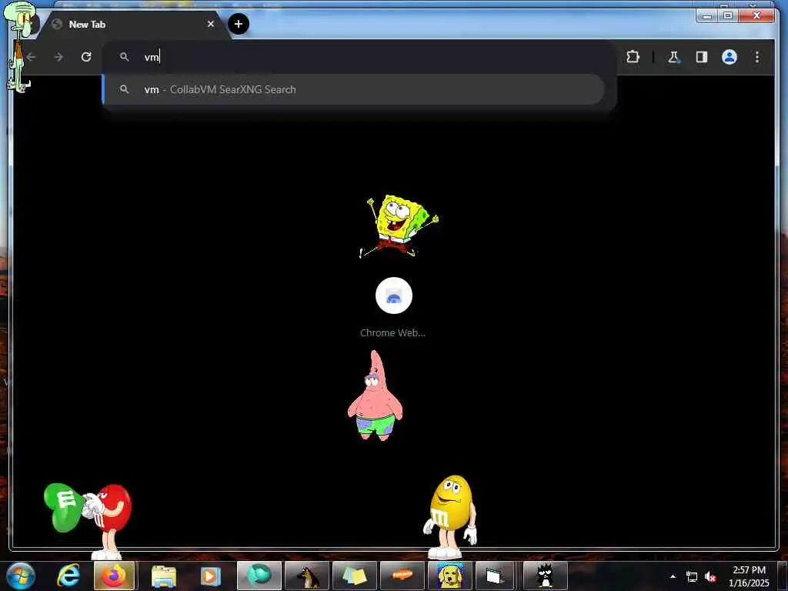
Task: Click the Patrick Star desktop pet
Action: (376, 396)
